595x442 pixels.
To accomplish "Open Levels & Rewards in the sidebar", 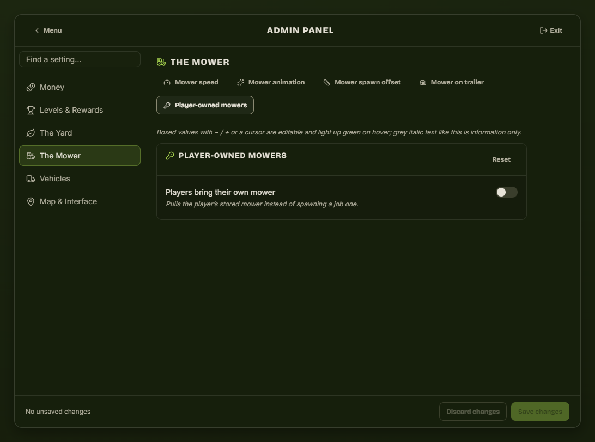I will click(x=80, y=110).
